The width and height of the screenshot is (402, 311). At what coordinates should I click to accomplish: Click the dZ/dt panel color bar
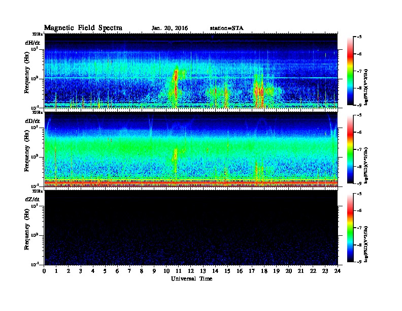[x=350, y=228]
